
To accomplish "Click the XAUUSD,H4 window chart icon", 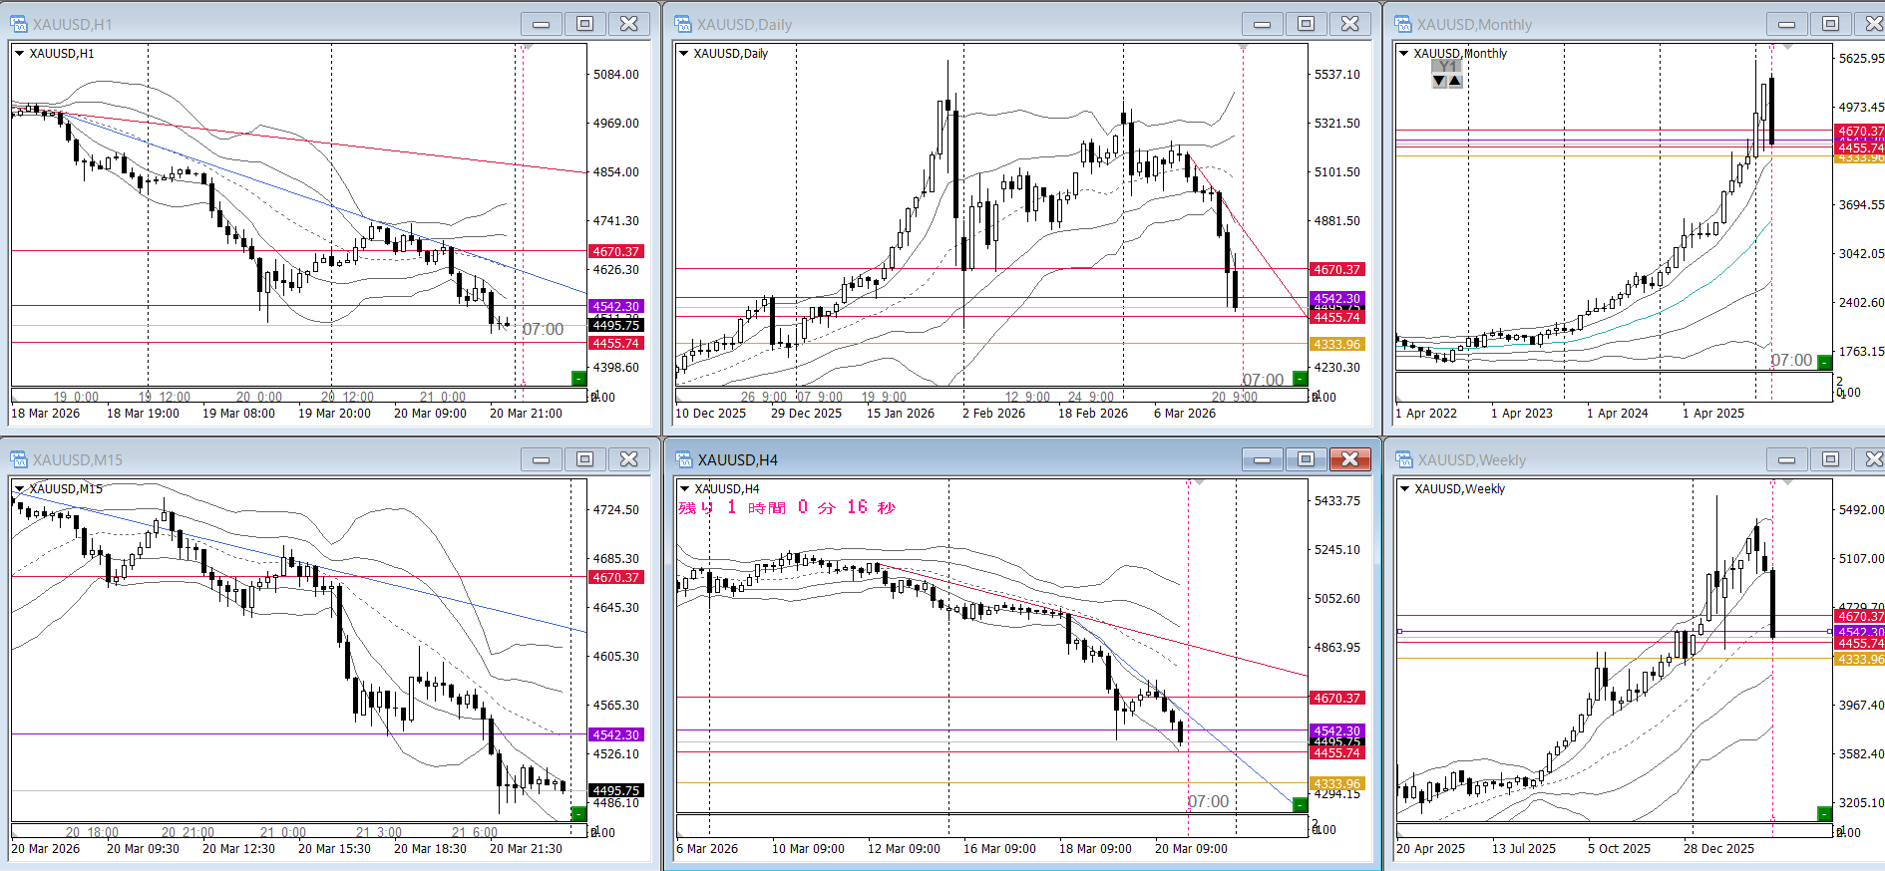I will (684, 459).
